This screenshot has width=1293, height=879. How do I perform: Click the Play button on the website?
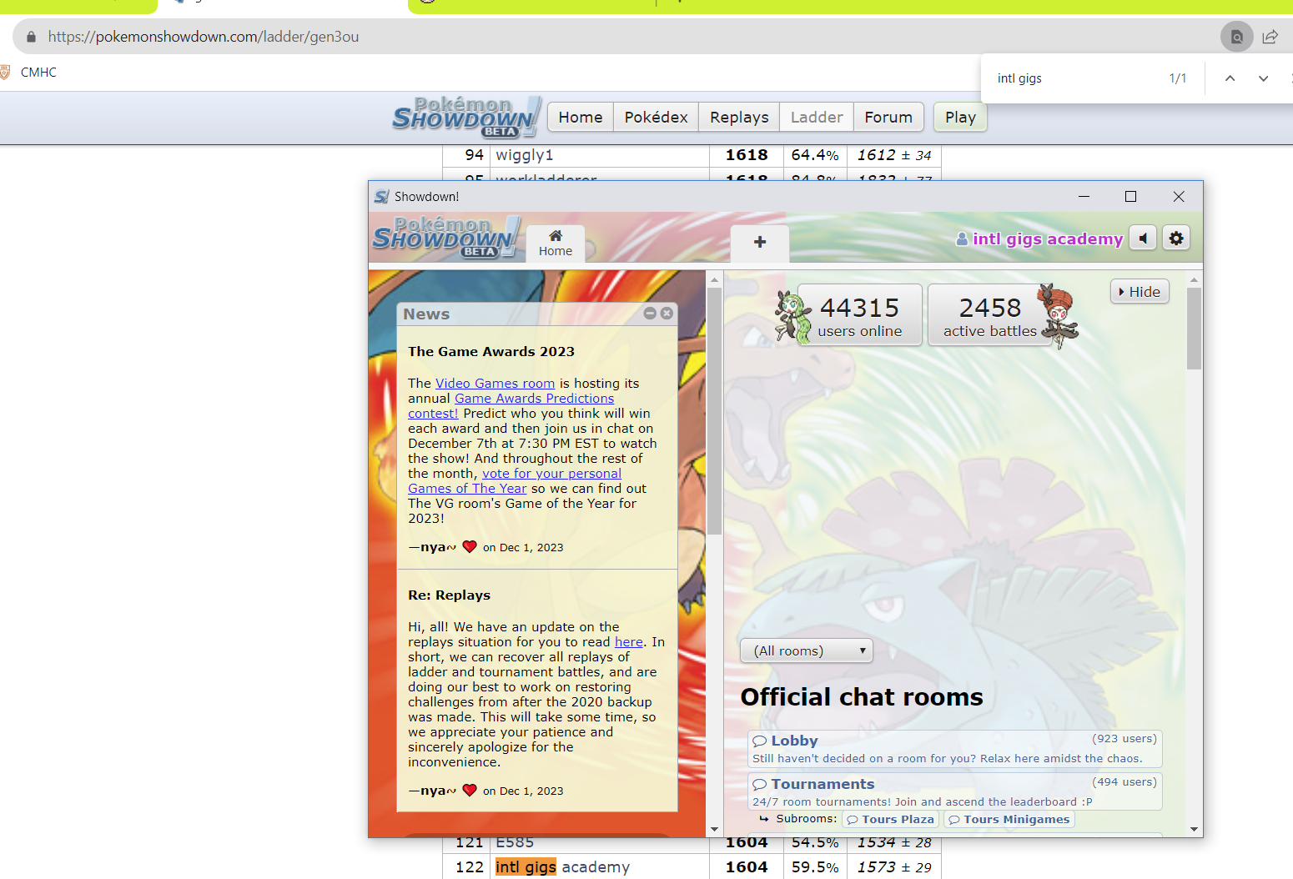click(960, 118)
